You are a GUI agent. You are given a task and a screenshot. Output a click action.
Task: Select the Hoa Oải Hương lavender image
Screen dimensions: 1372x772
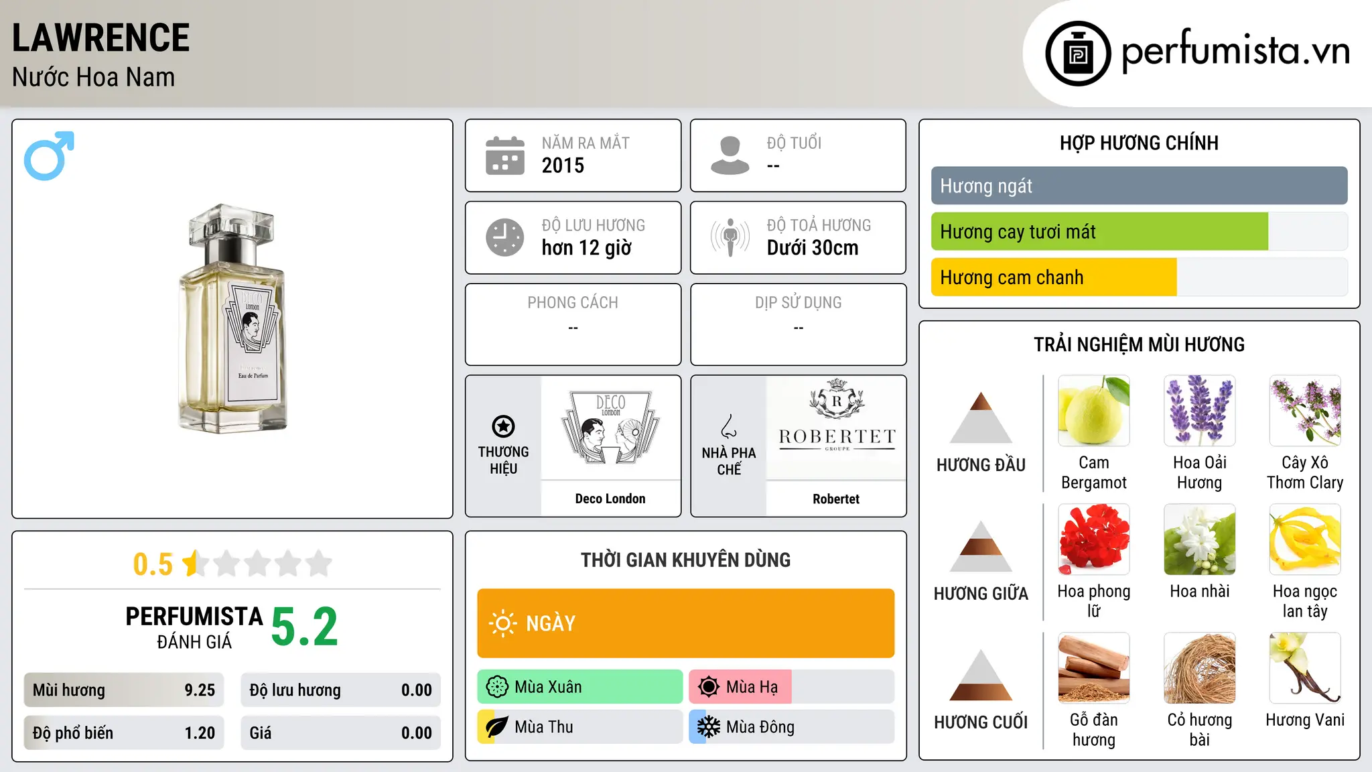[1200, 411]
